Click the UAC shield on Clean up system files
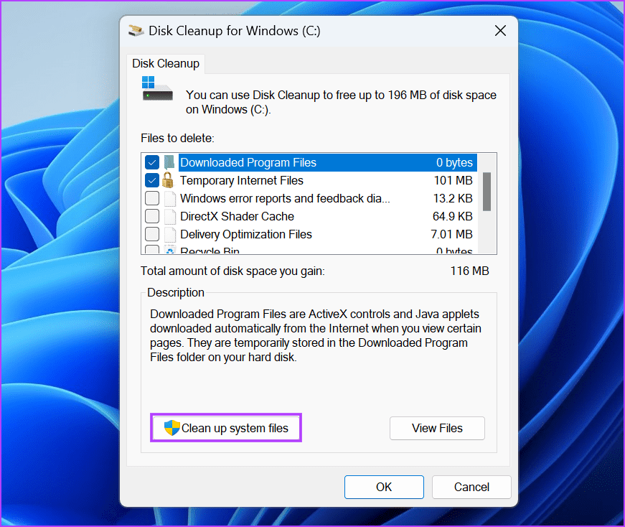 (171, 427)
